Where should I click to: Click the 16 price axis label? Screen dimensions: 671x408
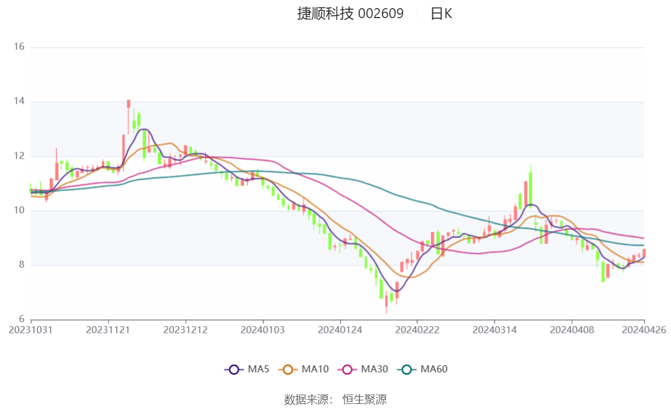click(19, 47)
